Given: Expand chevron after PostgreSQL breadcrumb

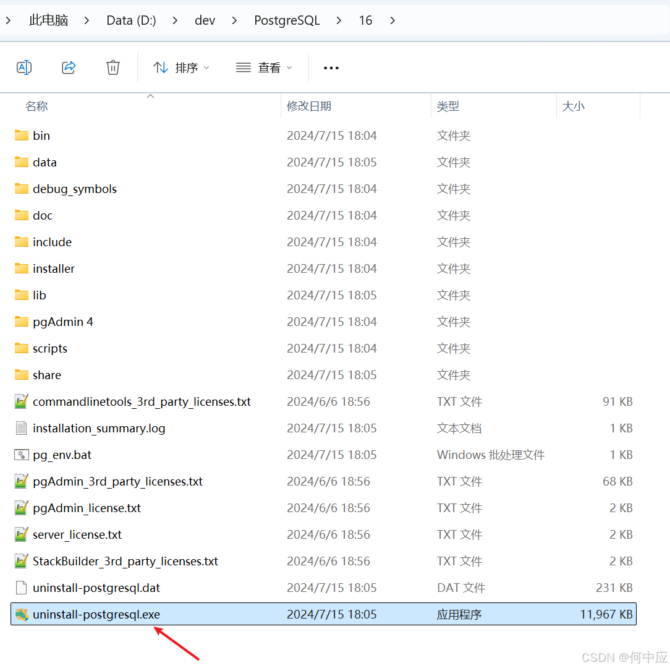Looking at the screenshot, I should point(339,20).
